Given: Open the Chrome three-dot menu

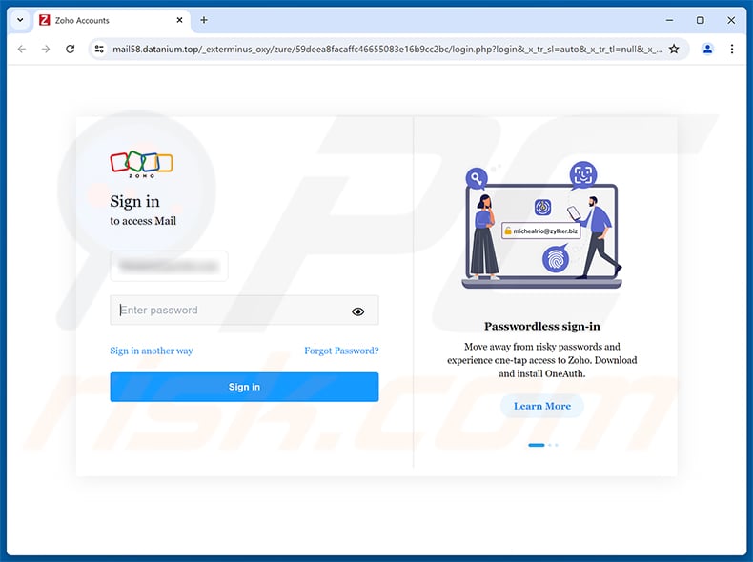Looking at the screenshot, I should pos(732,49).
